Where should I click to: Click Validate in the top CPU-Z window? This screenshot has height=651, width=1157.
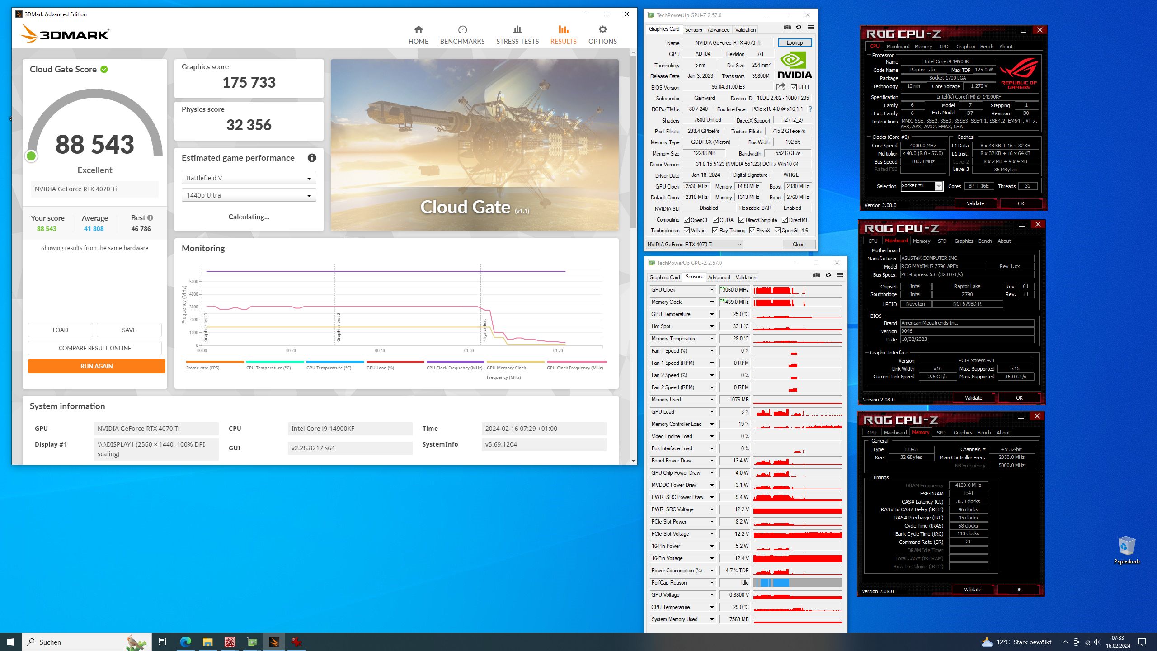click(x=975, y=203)
